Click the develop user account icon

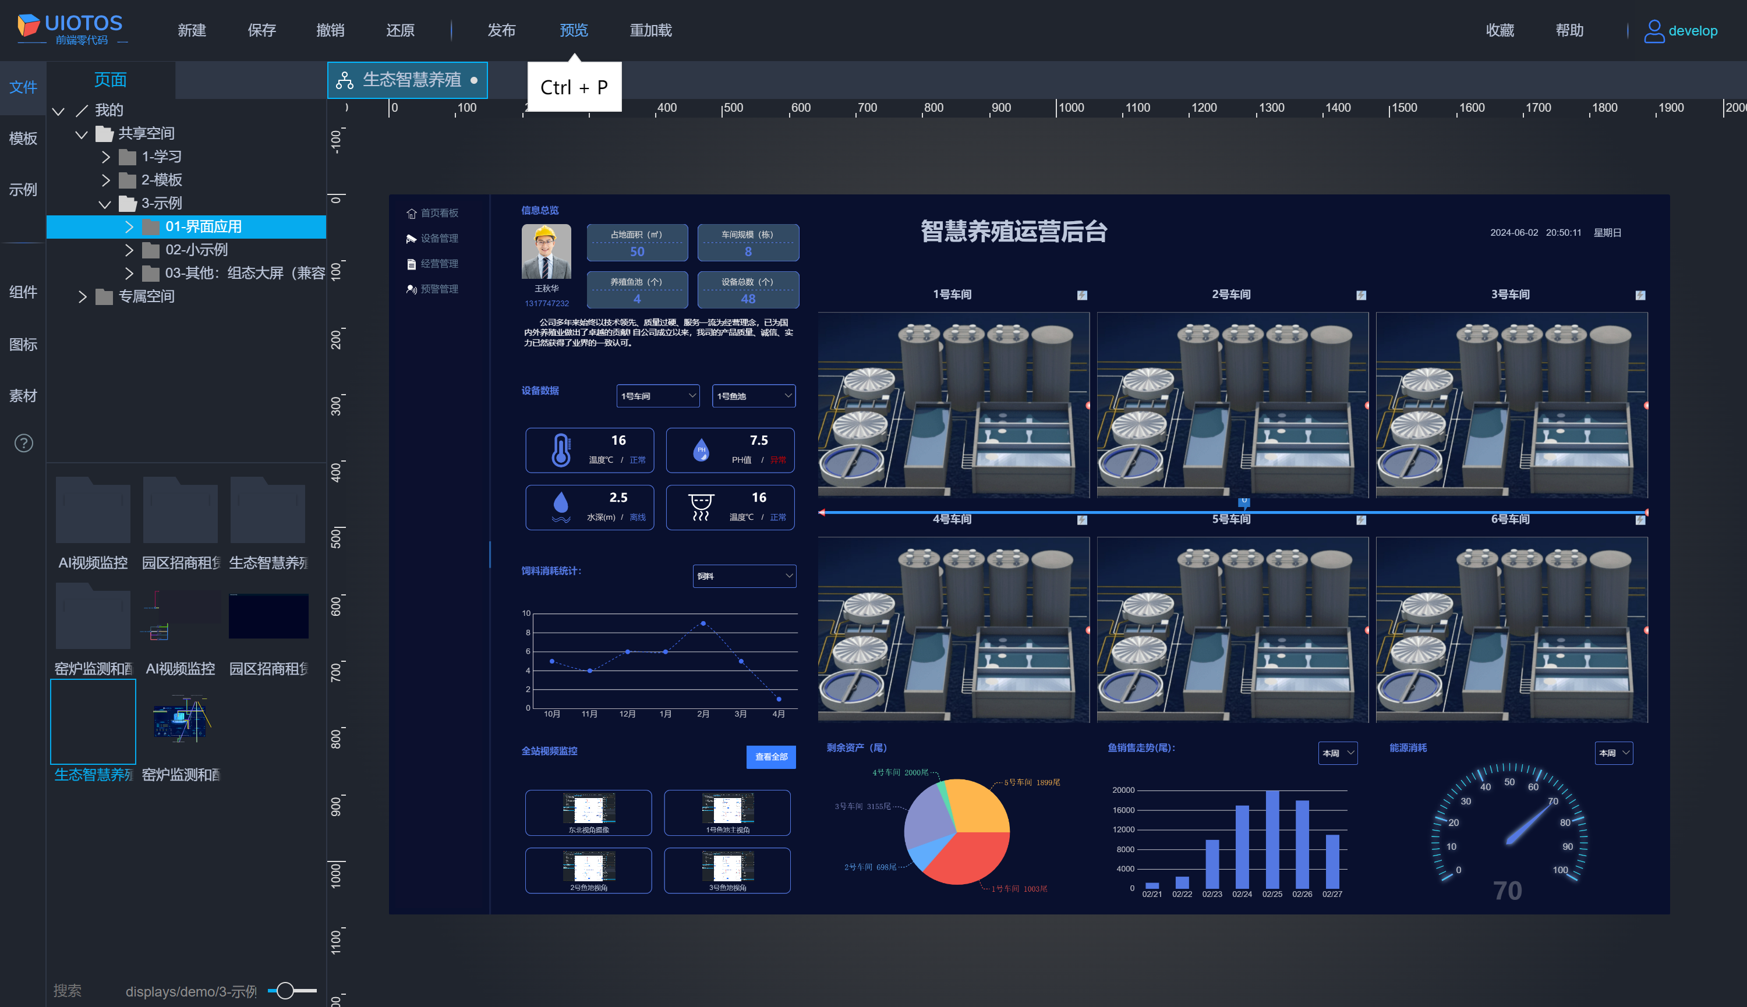pyautogui.click(x=1654, y=31)
